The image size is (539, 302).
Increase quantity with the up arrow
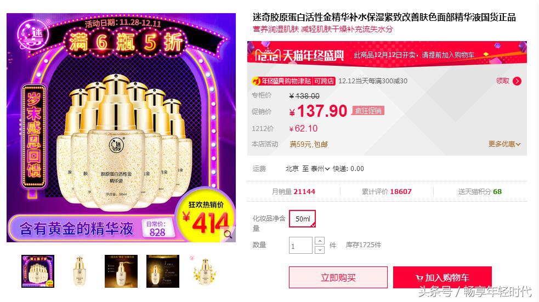(x=319, y=241)
